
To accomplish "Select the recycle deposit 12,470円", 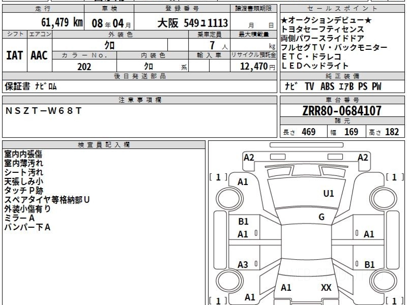I will coord(257,66).
